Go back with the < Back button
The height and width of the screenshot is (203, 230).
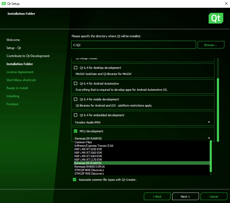coord(157,197)
